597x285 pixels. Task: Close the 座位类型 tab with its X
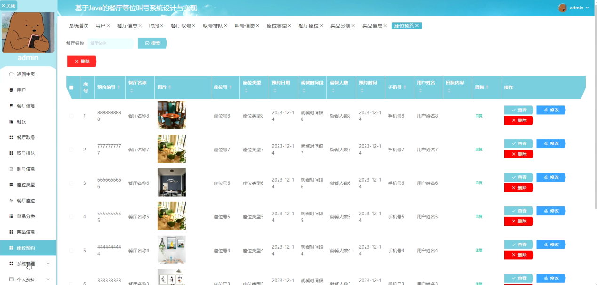point(290,26)
